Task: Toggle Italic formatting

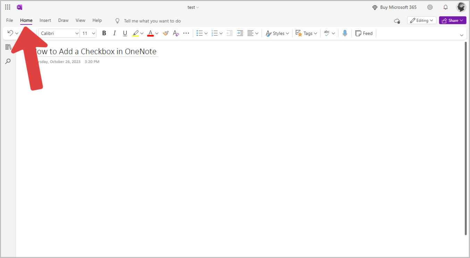Action: tap(115, 33)
